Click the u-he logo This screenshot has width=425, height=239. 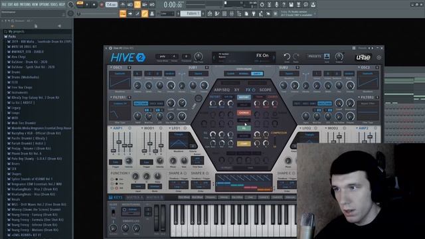(x=363, y=58)
